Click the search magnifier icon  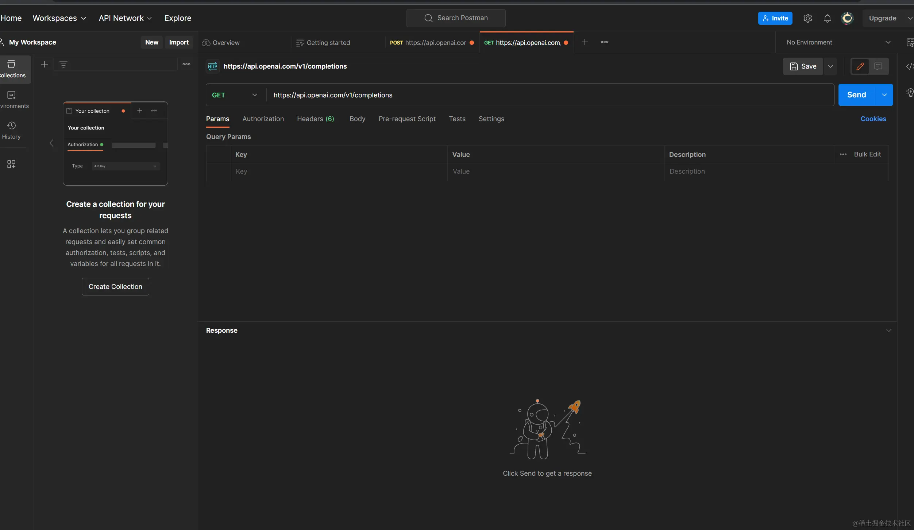pyautogui.click(x=428, y=18)
